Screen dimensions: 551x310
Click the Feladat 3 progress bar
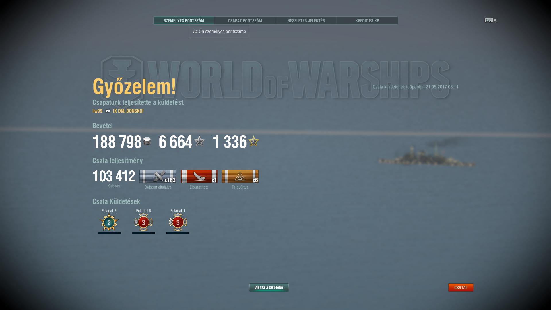point(109,233)
